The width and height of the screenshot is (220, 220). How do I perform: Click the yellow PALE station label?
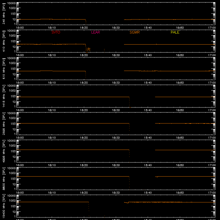click(x=175, y=32)
